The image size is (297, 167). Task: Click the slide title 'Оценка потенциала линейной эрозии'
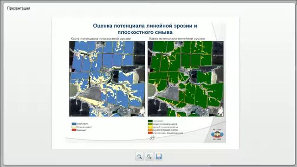[x=145, y=26]
